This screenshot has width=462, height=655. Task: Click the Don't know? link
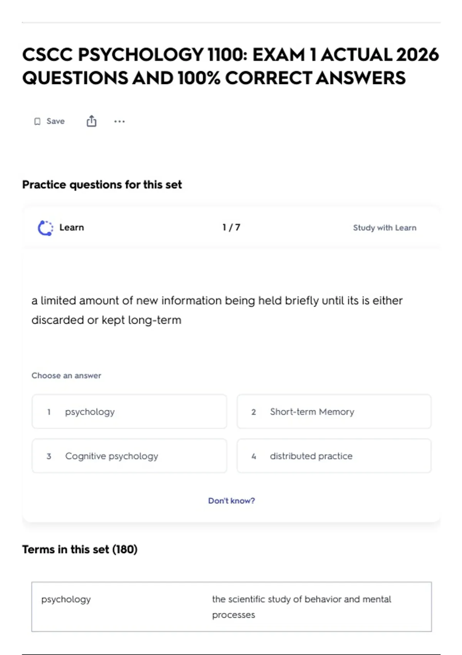pyautogui.click(x=231, y=500)
